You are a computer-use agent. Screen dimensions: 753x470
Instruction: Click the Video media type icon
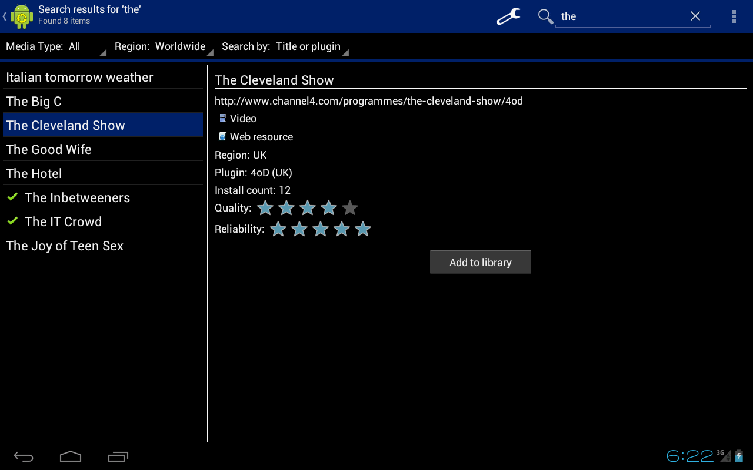pos(222,117)
